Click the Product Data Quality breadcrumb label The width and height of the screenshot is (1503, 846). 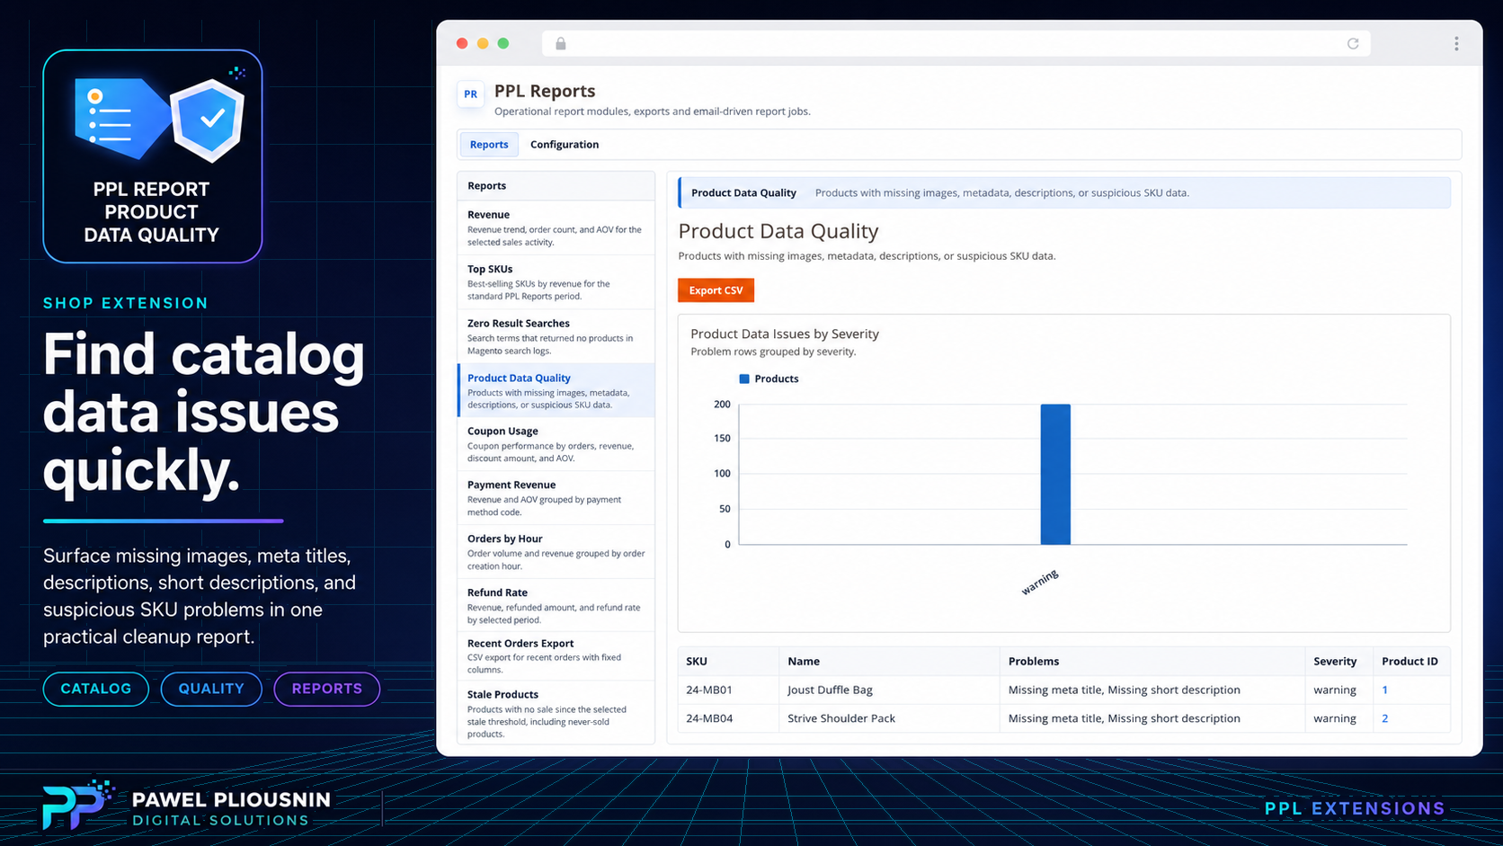(743, 192)
